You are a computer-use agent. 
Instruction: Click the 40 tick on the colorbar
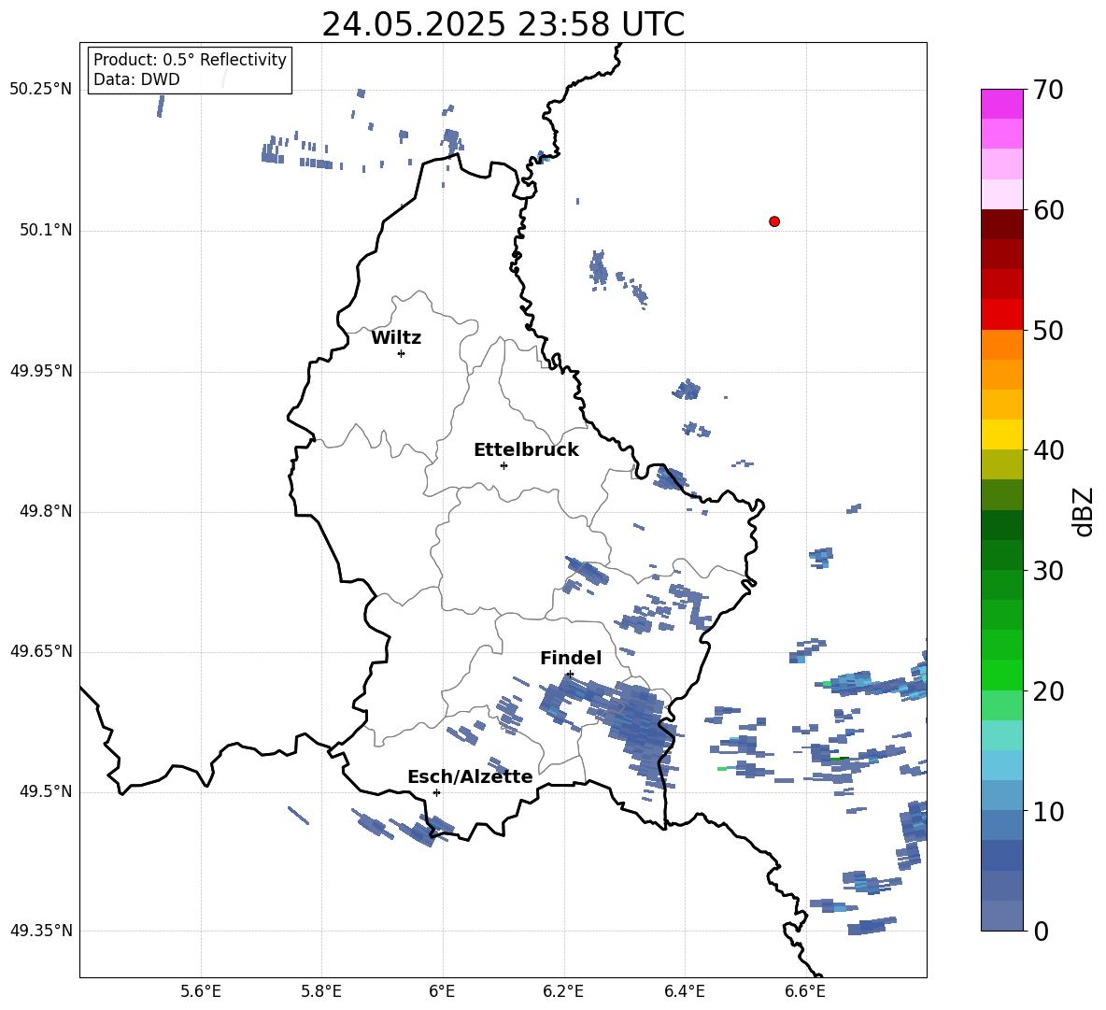point(1048,450)
